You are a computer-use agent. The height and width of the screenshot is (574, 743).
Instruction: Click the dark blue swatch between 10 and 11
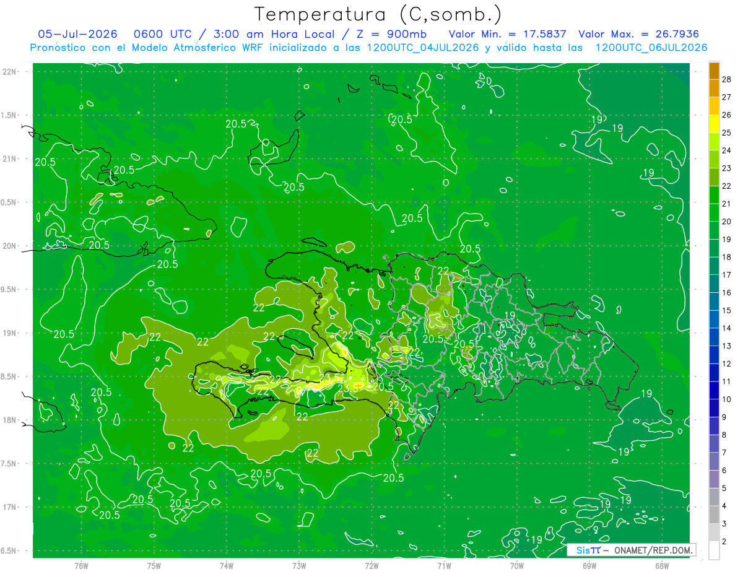(x=714, y=390)
